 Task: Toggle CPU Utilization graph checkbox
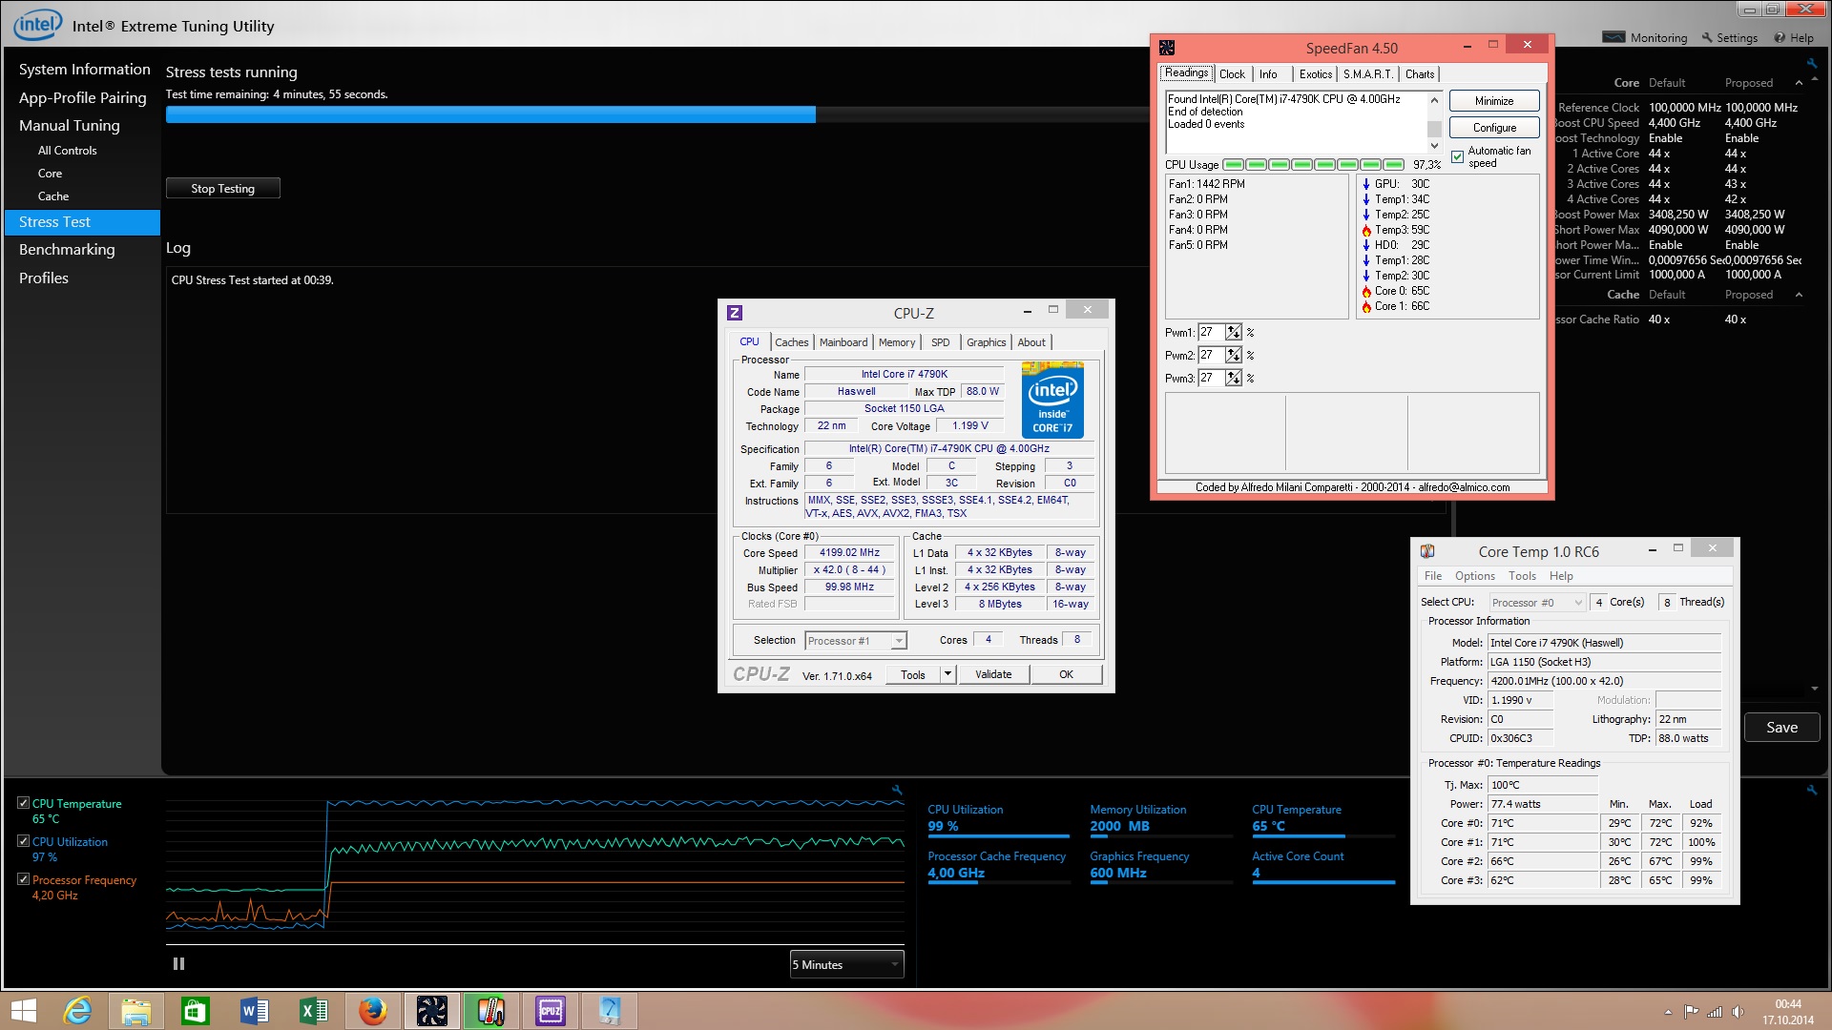click(24, 841)
